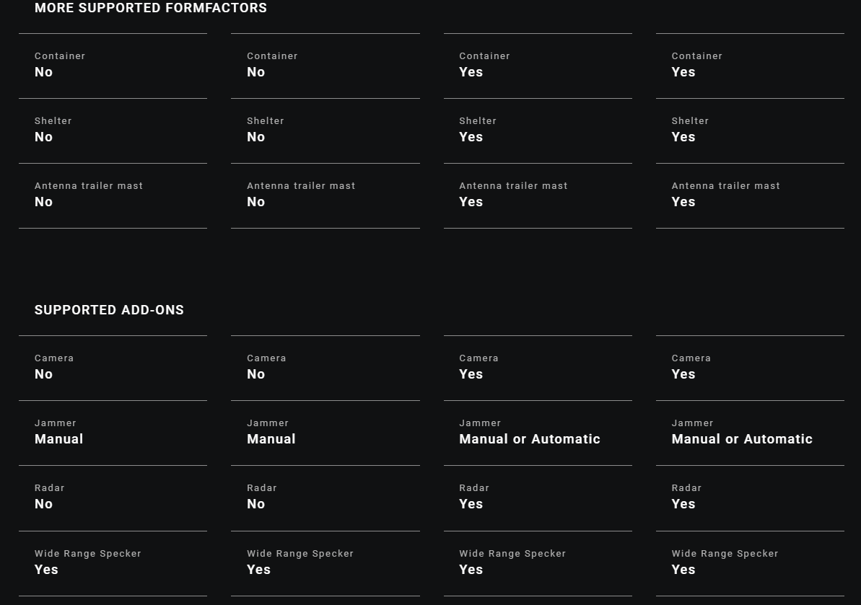Click fourth column Jammer Manual or Automatic
This screenshot has width=861, height=605.
(x=742, y=439)
